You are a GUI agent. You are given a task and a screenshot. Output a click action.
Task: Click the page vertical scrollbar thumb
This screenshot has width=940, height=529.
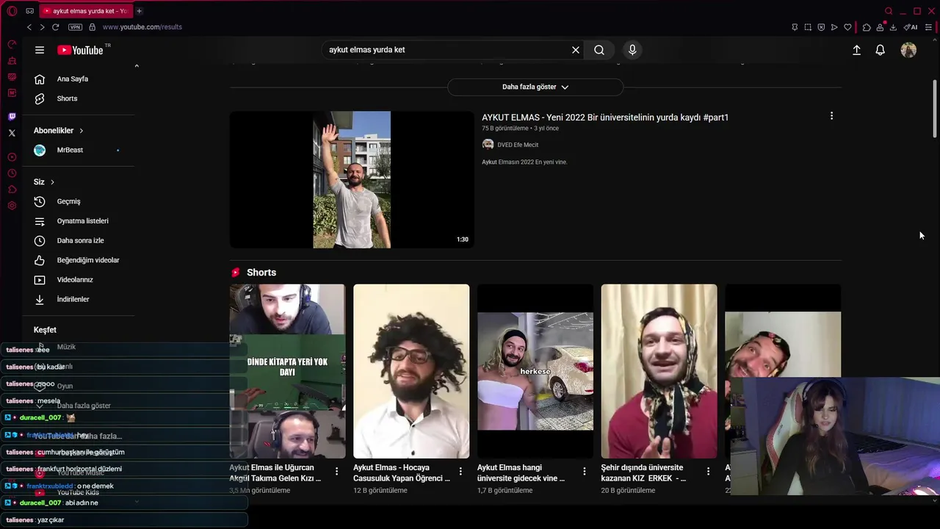935,109
